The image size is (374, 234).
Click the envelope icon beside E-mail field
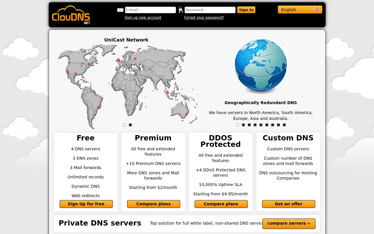click(x=120, y=10)
